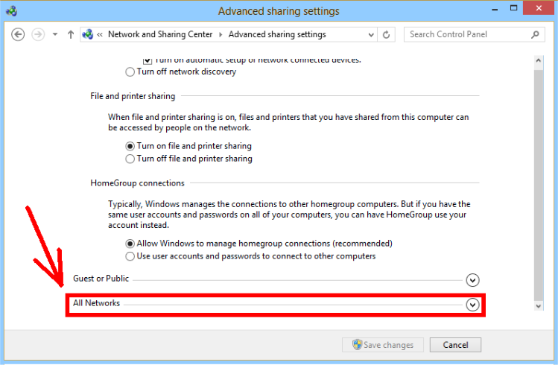
Task: Click the window icon in title bar
Action: tap(11, 11)
